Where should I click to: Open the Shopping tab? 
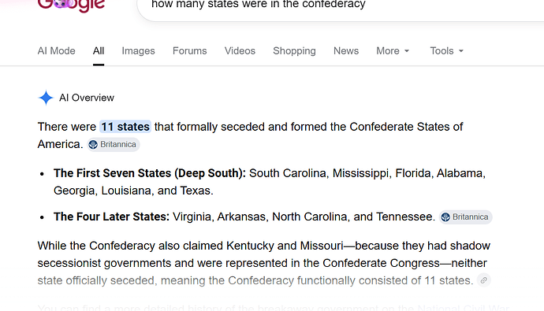[x=294, y=51]
